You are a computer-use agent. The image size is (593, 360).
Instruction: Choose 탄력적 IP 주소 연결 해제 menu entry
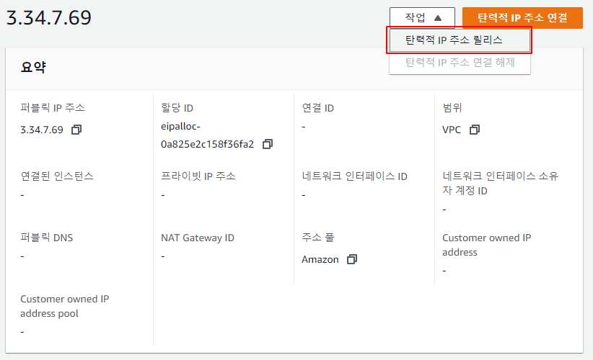pos(460,63)
